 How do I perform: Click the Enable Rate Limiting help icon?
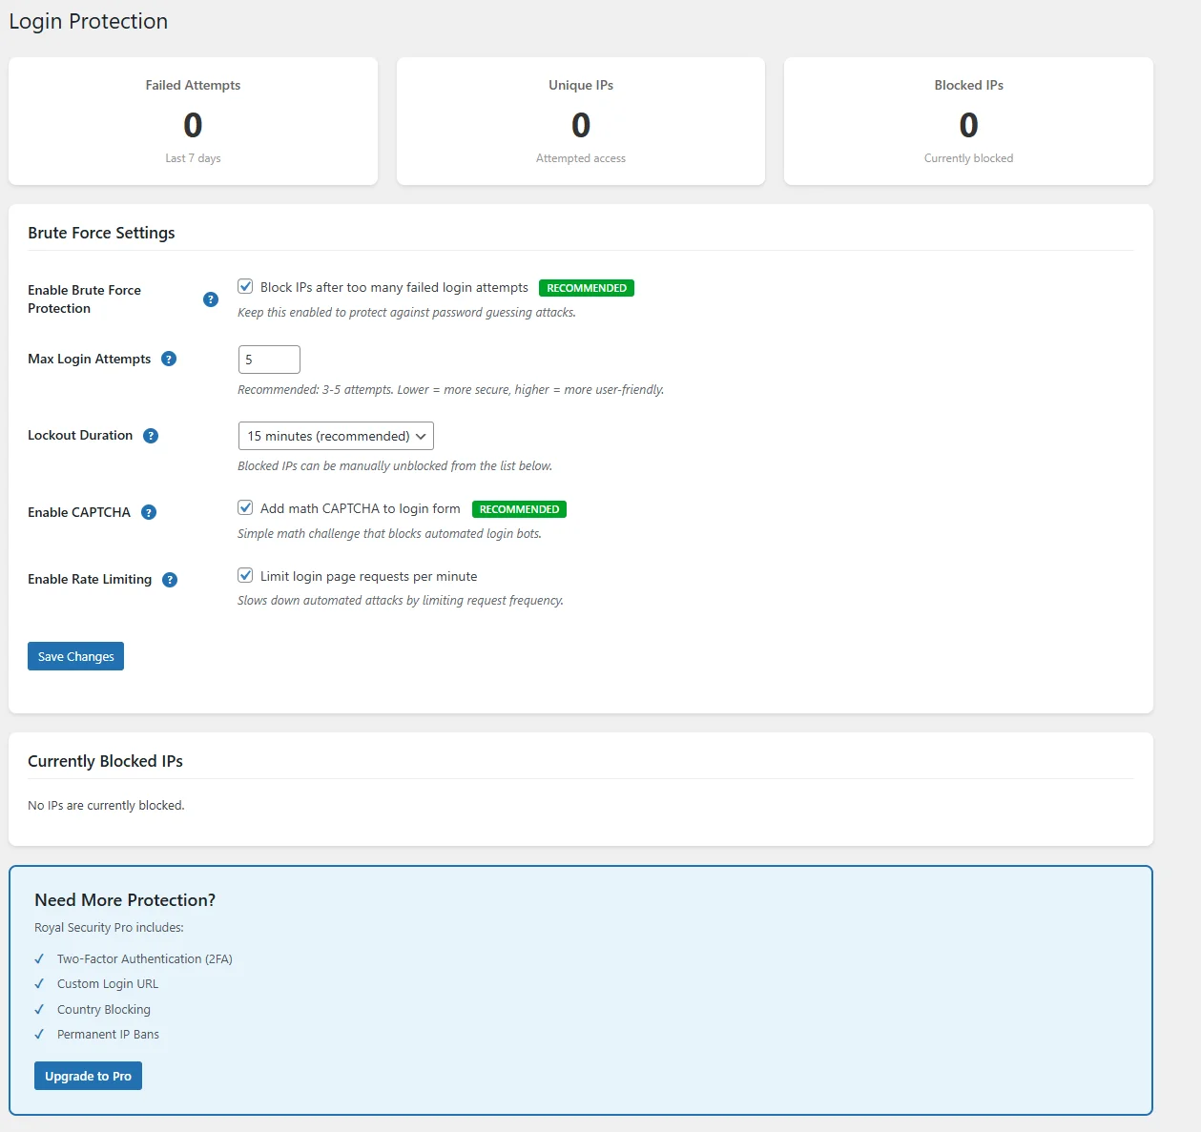(x=170, y=579)
